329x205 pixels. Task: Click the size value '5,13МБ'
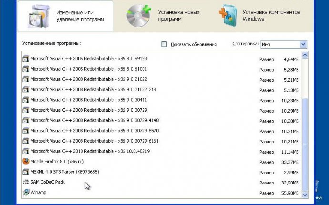click(x=291, y=90)
